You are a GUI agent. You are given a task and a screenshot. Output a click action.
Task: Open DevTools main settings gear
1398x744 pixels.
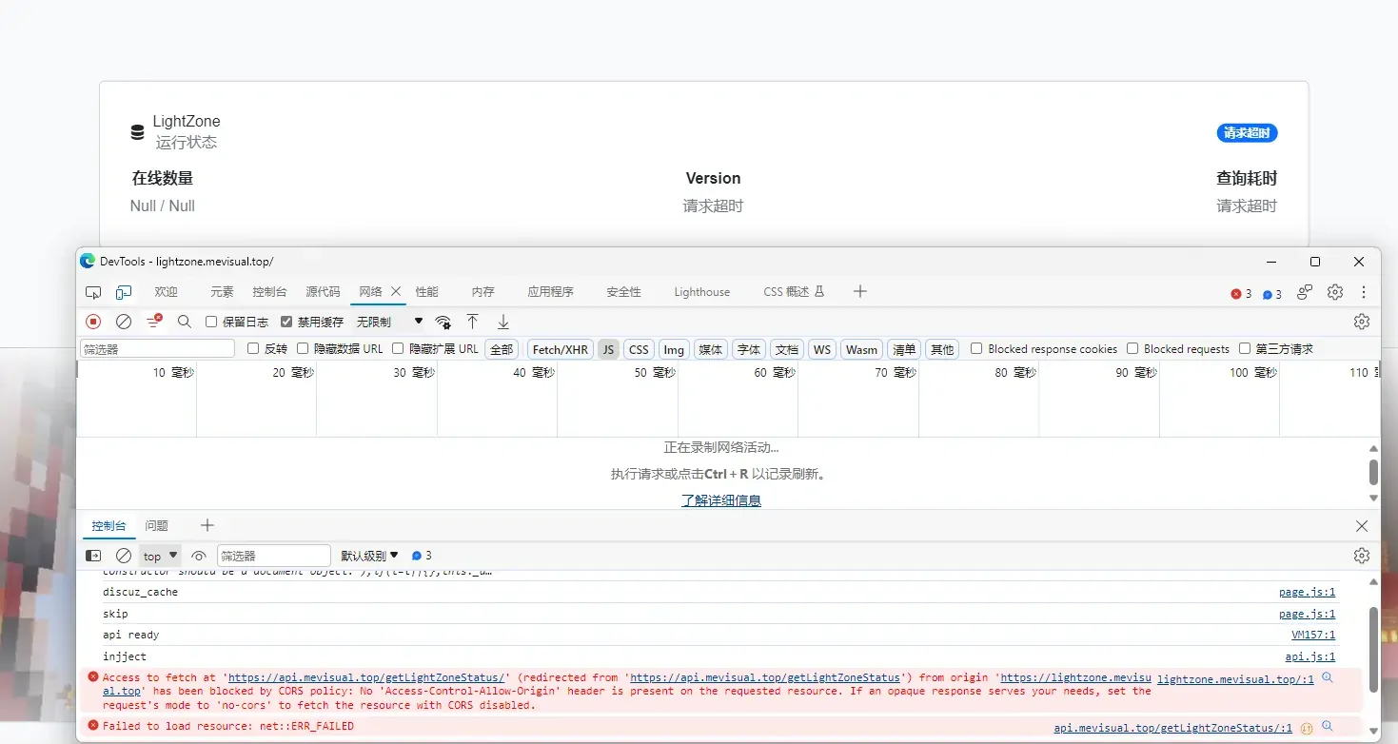[x=1335, y=292]
